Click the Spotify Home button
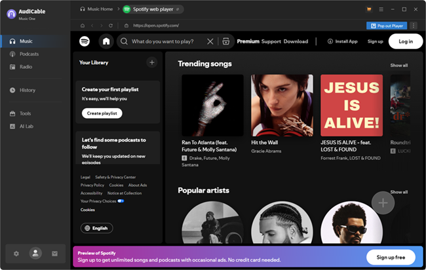 (x=106, y=41)
